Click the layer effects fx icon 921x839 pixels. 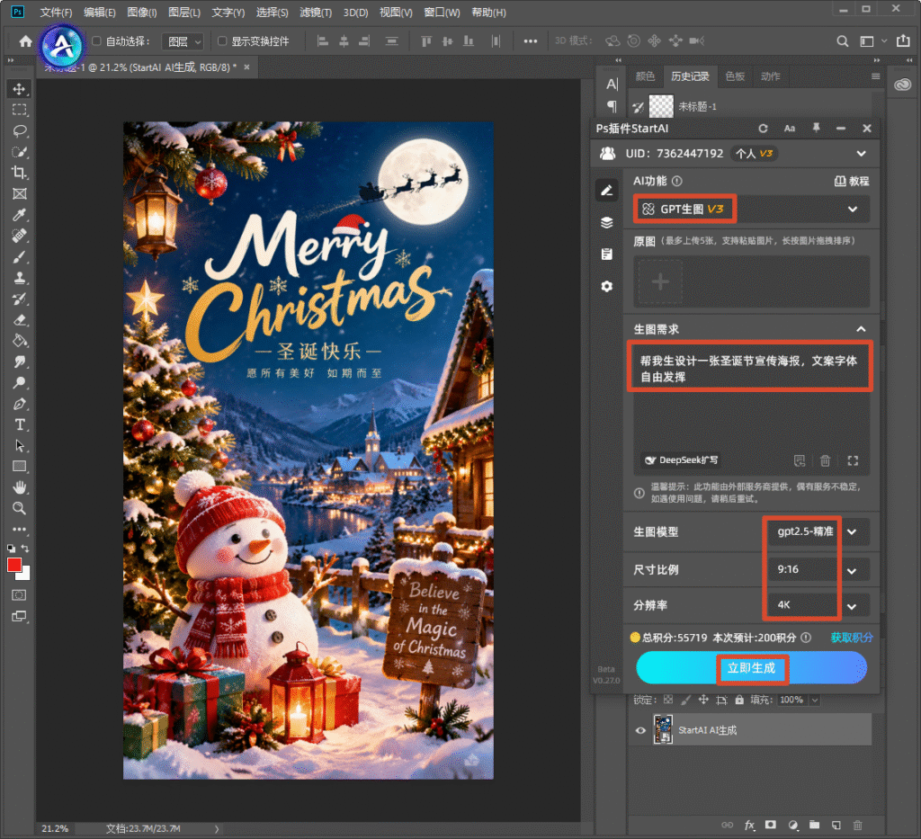pos(749,825)
